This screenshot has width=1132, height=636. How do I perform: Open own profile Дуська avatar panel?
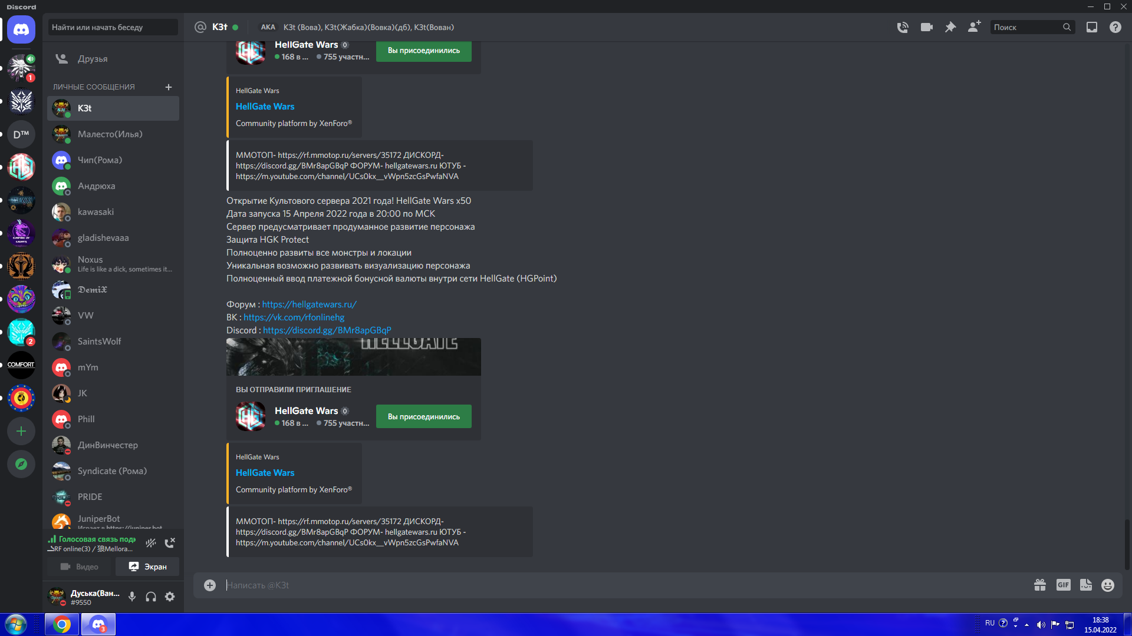point(84,597)
